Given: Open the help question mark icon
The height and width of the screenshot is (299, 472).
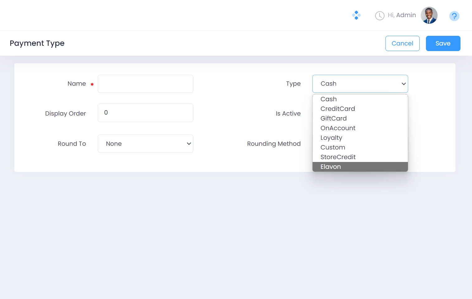Looking at the screenshot, I should [454, 16].
